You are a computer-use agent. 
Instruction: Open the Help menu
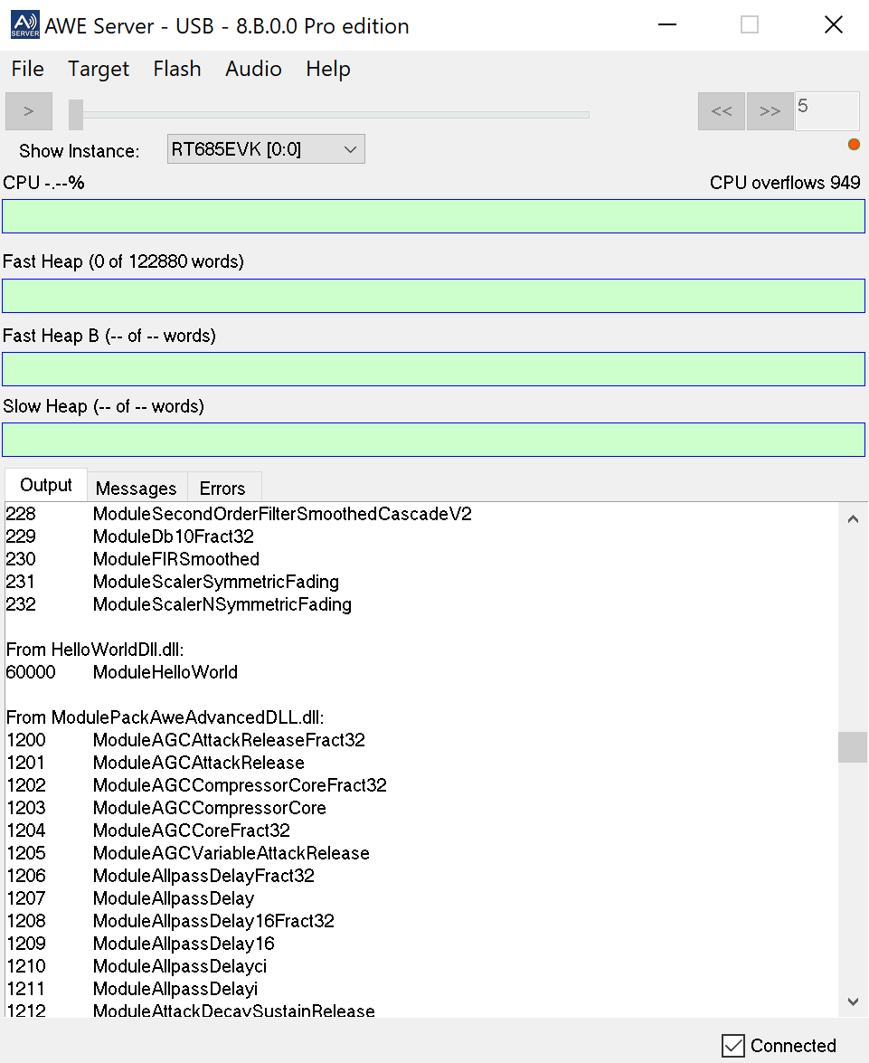coord(328,69)
